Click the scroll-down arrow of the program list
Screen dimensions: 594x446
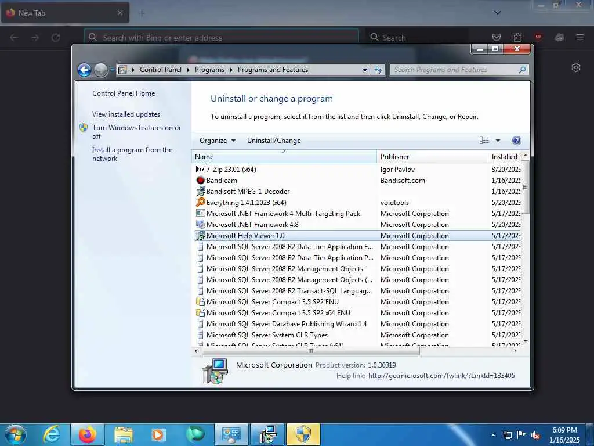click(x=525, y=341)
